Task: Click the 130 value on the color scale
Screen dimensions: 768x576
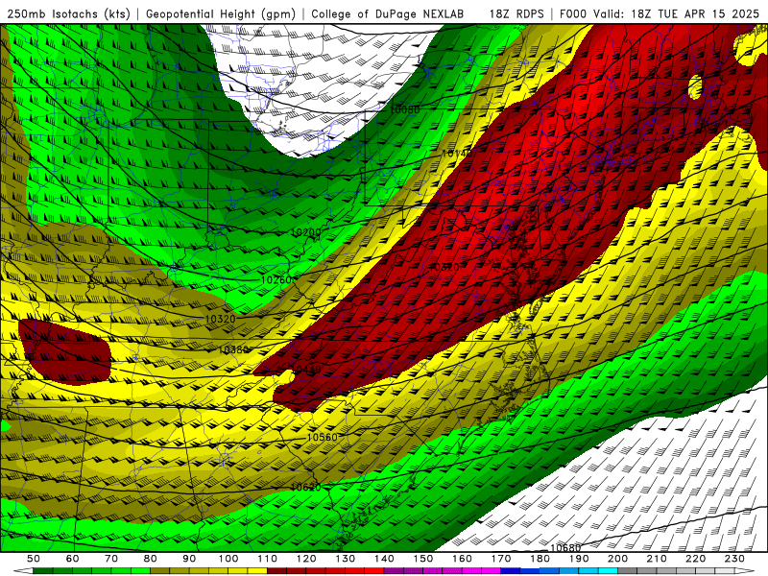Action: [346, 559]
